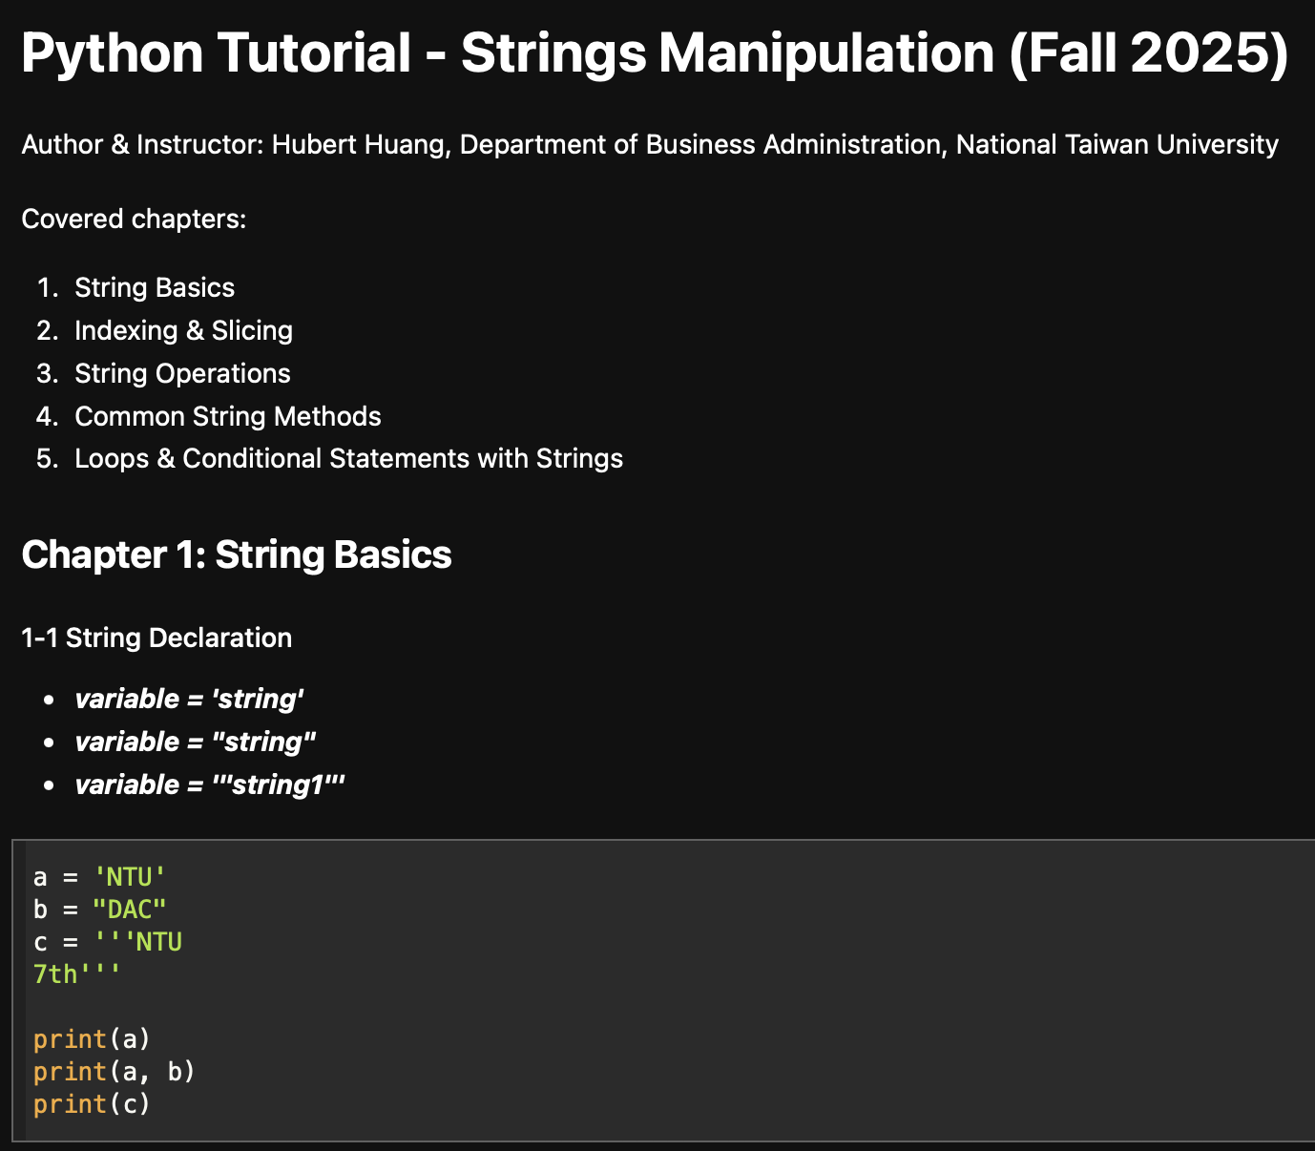Select the line a = 'NTU'
This screenshot has width=1315, height=1151.
98,876
